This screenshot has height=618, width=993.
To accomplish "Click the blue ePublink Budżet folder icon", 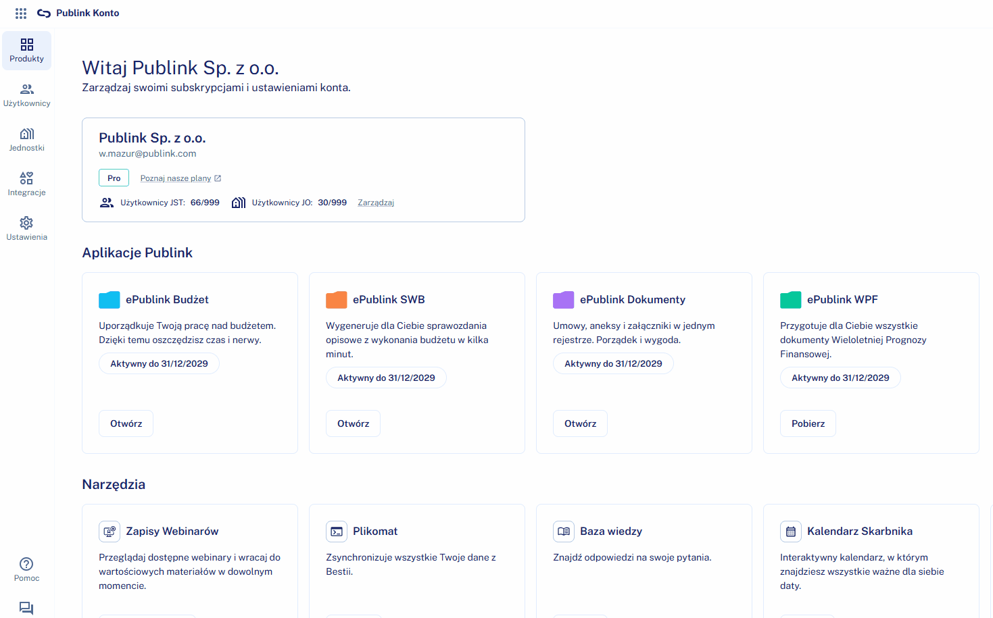I will click(110, 300).
